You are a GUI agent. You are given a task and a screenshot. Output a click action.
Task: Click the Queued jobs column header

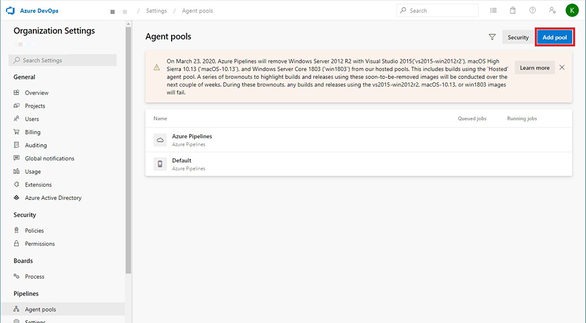tap(472, 118)
